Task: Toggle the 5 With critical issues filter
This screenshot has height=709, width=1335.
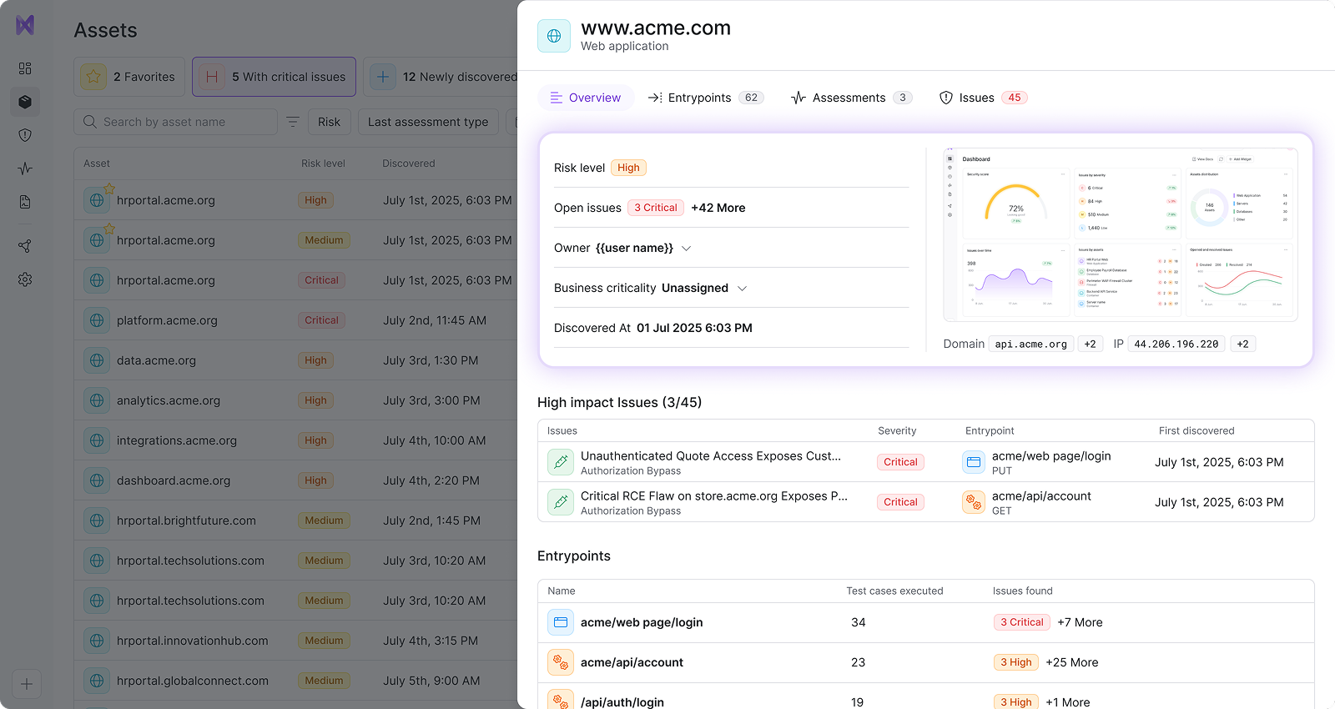Action: coord(274,77)
